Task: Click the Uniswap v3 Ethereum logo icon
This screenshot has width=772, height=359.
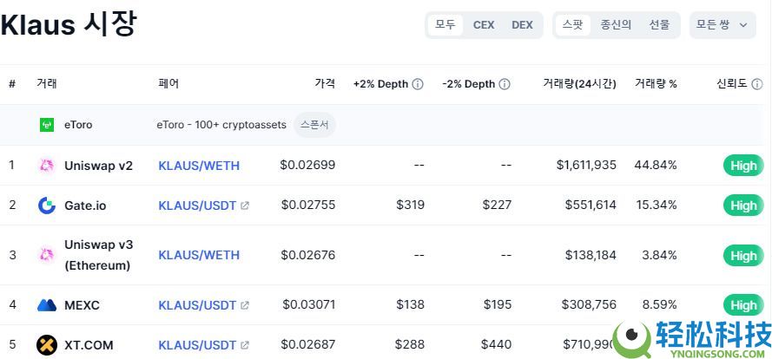Action: tap(47, 255)
